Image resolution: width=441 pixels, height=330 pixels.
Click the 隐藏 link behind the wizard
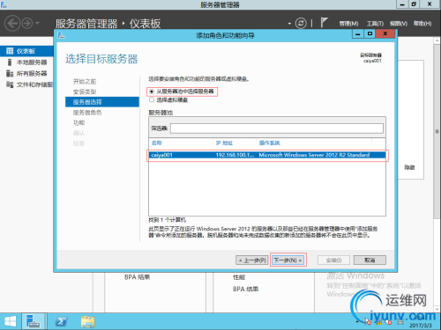pyautogui.click(x=409, y=167)
